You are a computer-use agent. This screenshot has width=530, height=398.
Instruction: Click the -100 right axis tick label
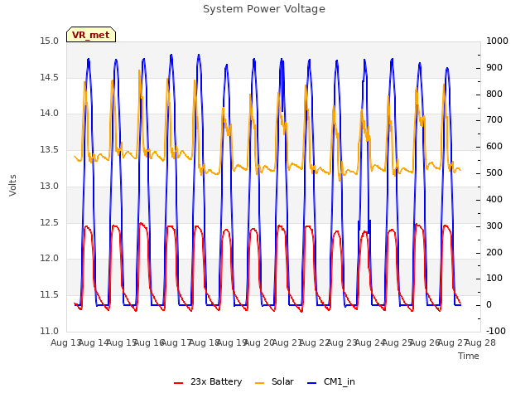coord(495,331)
